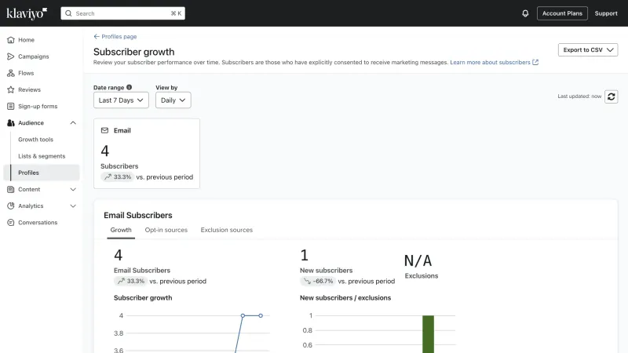This screenshot has width=628, height=353.
Task: Click the -66.7% change badge
Action: pyautogui.click(x=318, y=282)
